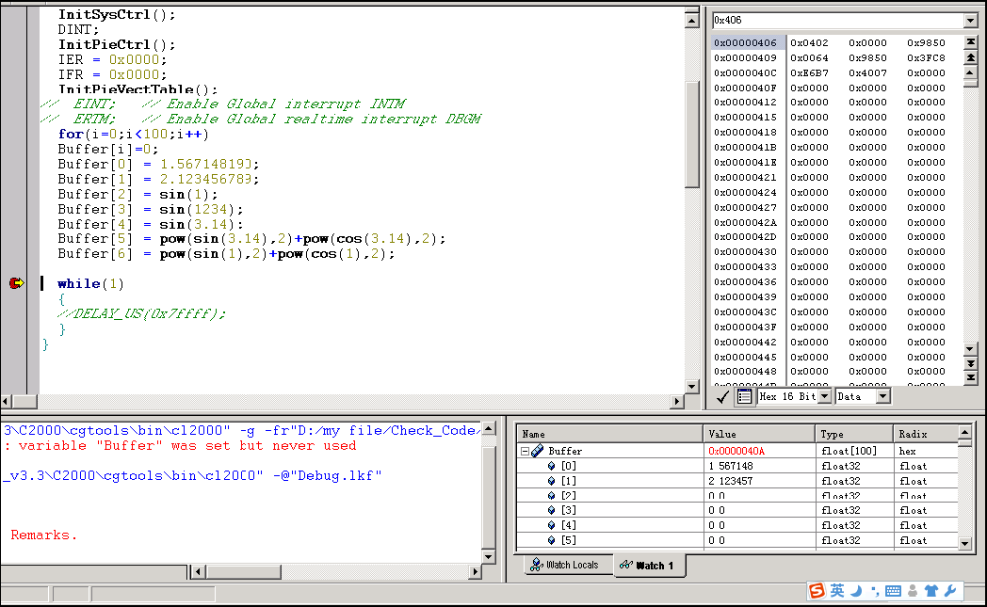Click the breakpoint arrow beside while(1)
Image resolution: width=987 pixels, height=607 pixels.
(17, 283)
